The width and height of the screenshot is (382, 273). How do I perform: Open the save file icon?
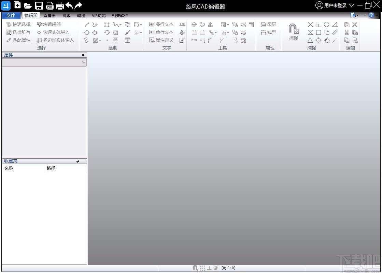tap(39, 5)
